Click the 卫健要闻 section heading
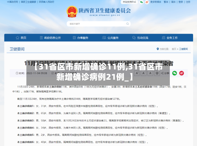Screen dimensions: 197x146 pyautogui.click(x=17, y=49)
